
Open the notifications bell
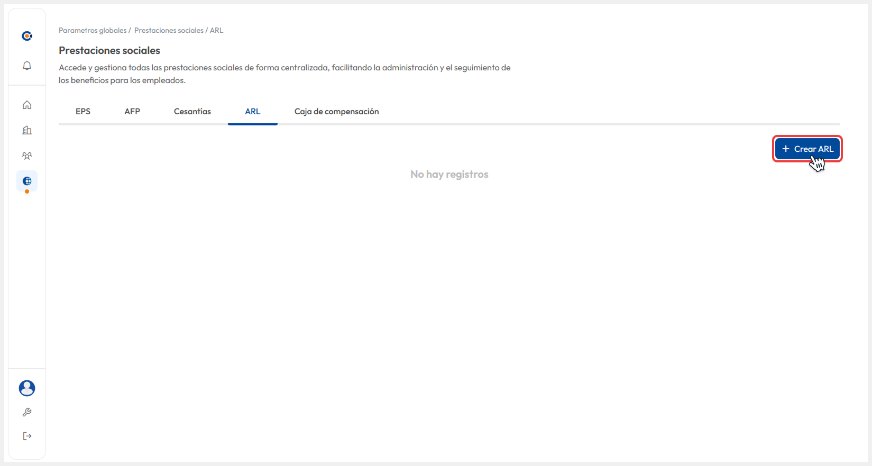click(27, 66)
